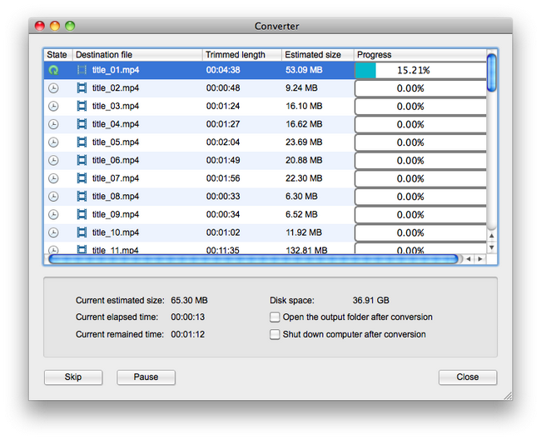Enable Shut down computer after conversion
The height and width of the screenshot is (440, 541).
[275, 334]
